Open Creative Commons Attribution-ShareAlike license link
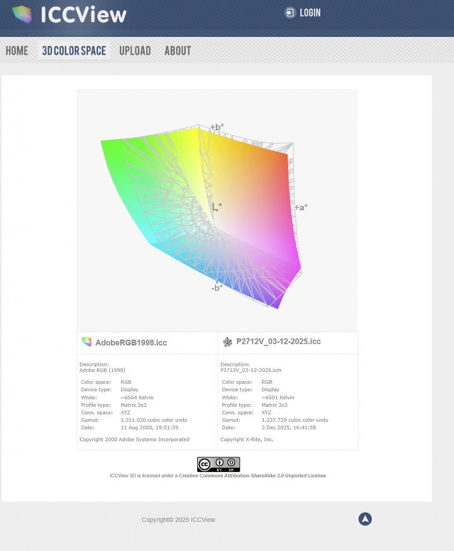The image size is (454, 551). pyautogui.click(x=253, y=476)
